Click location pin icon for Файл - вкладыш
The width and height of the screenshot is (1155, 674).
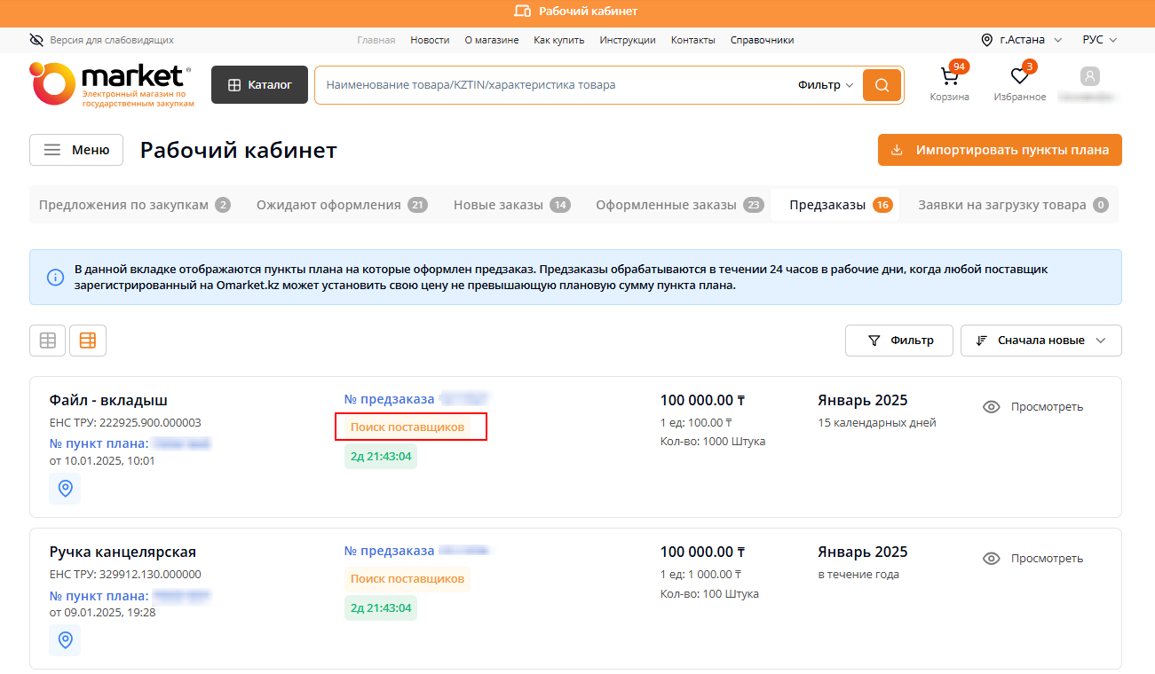[x=65, y=489]
